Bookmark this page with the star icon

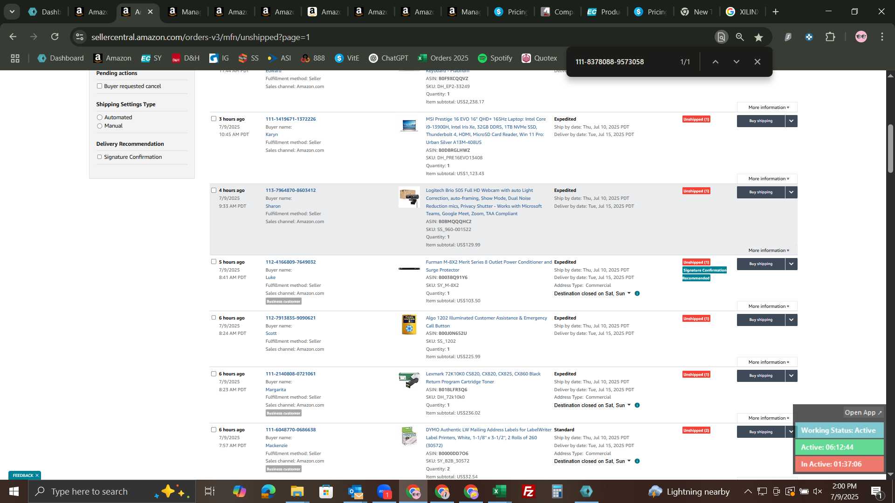(759, 37)
